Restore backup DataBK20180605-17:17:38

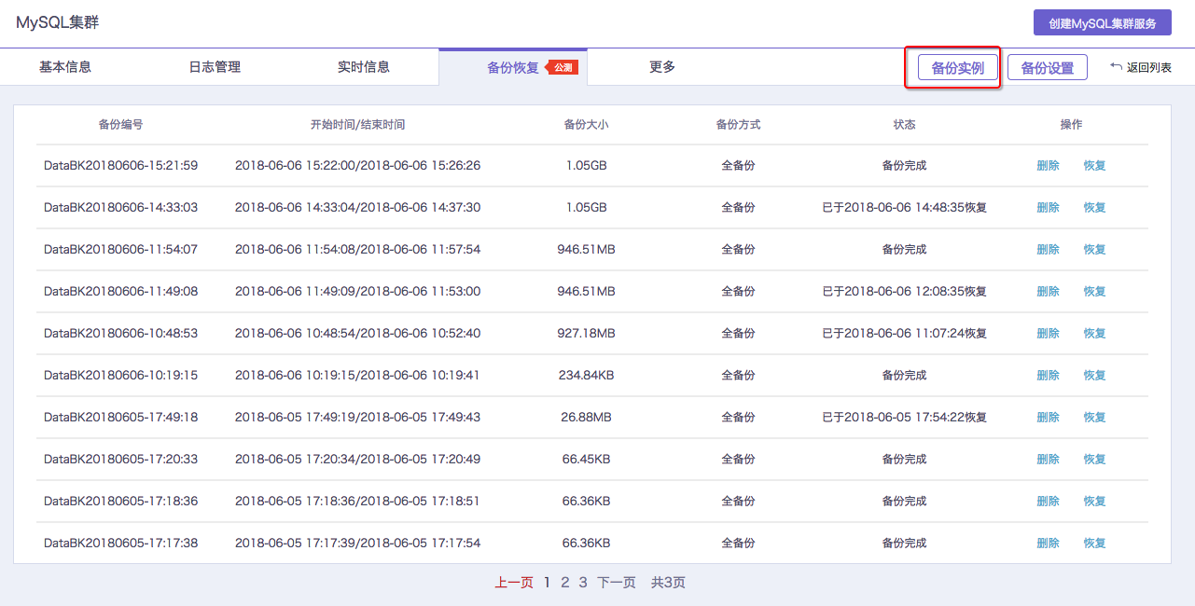pyautogui.click(x=1095, y=544)
